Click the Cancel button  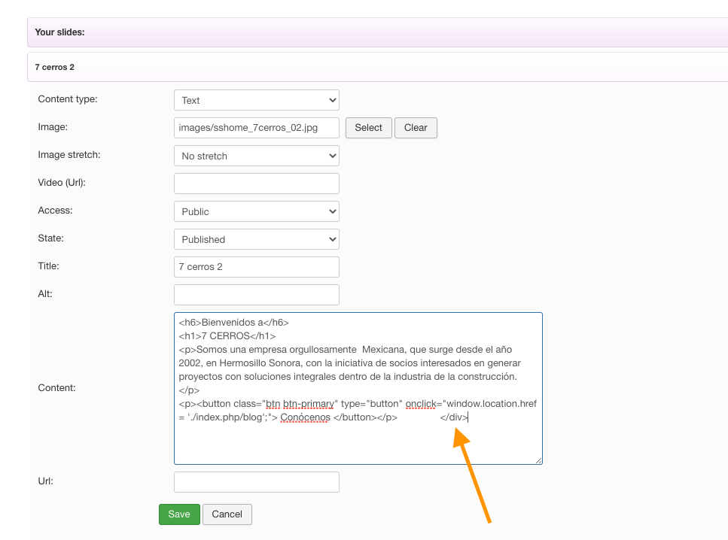pyautogui.click(x=227, y=514)
